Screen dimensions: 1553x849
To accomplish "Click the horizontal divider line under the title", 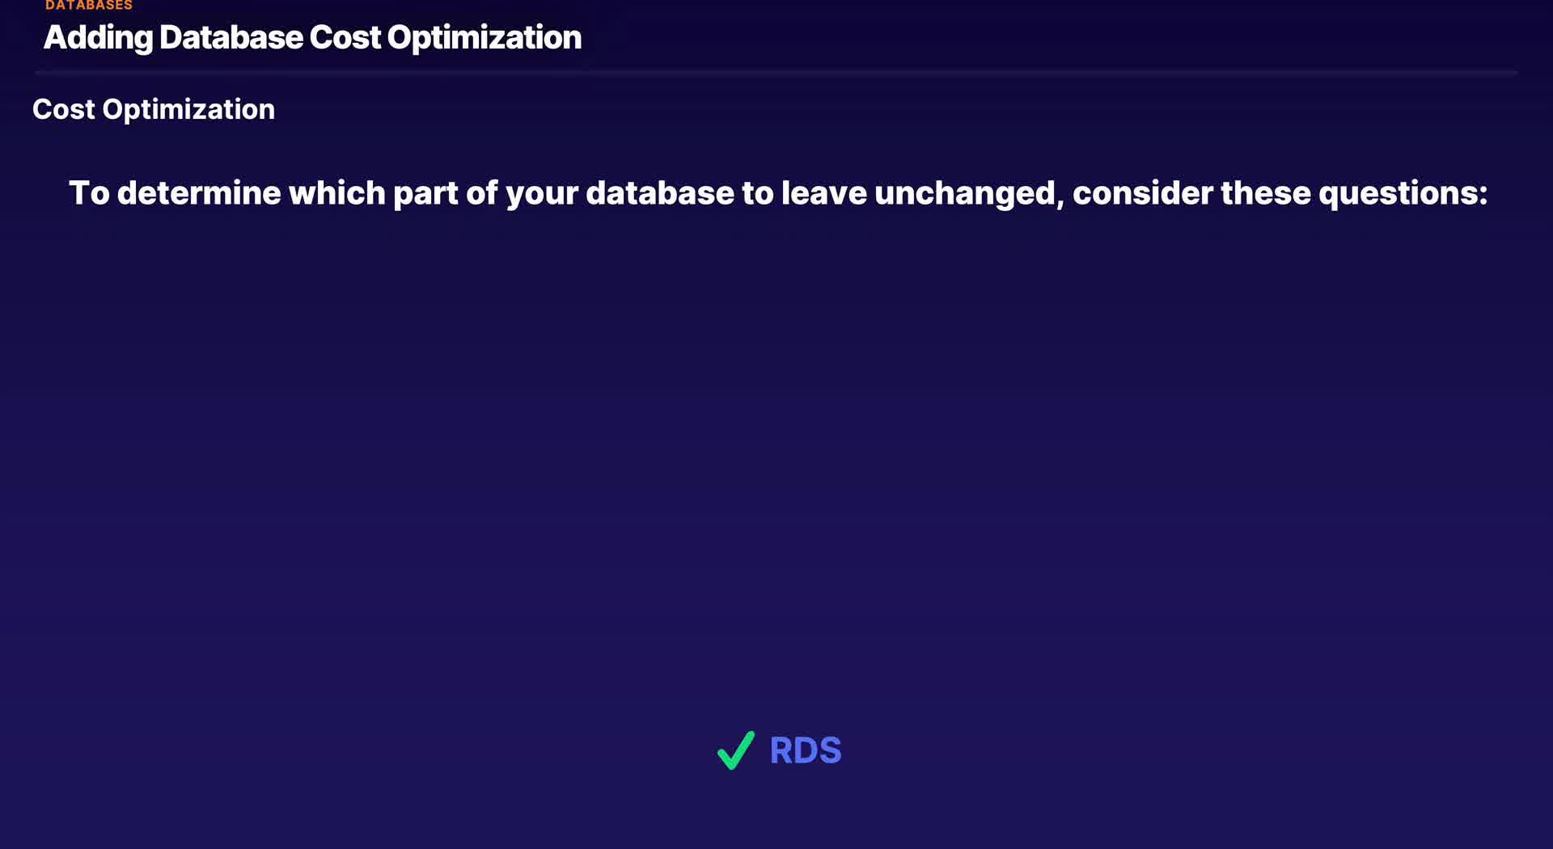I will coord(776,73).
